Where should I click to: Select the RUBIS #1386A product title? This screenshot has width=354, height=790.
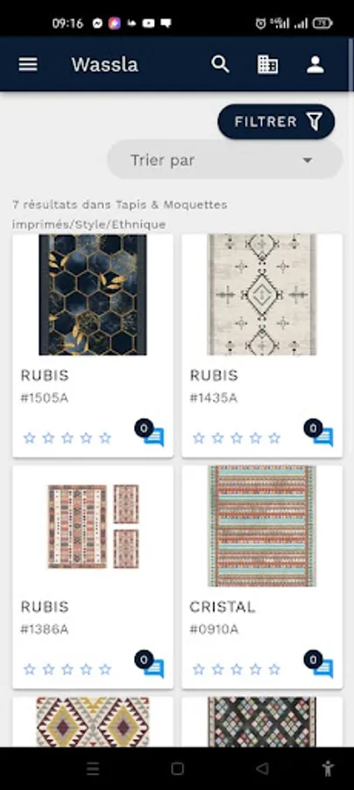coord(45,607)
